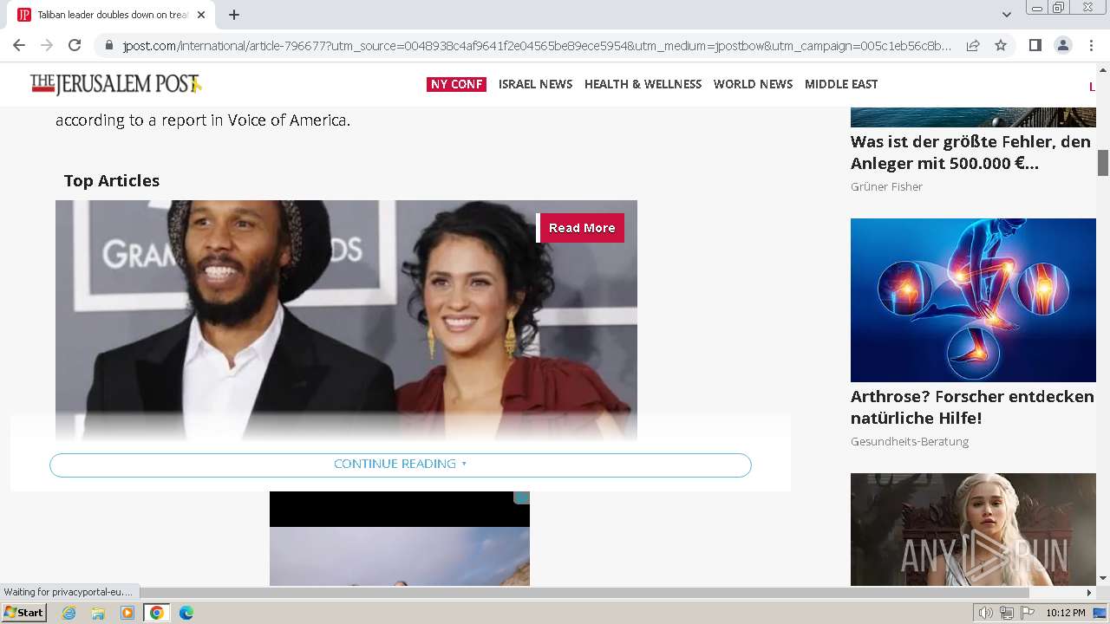Click the 10:12 PM system clock

[1065, 613]
